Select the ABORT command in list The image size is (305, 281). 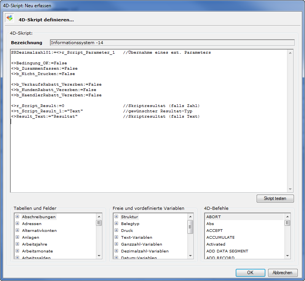214,217
